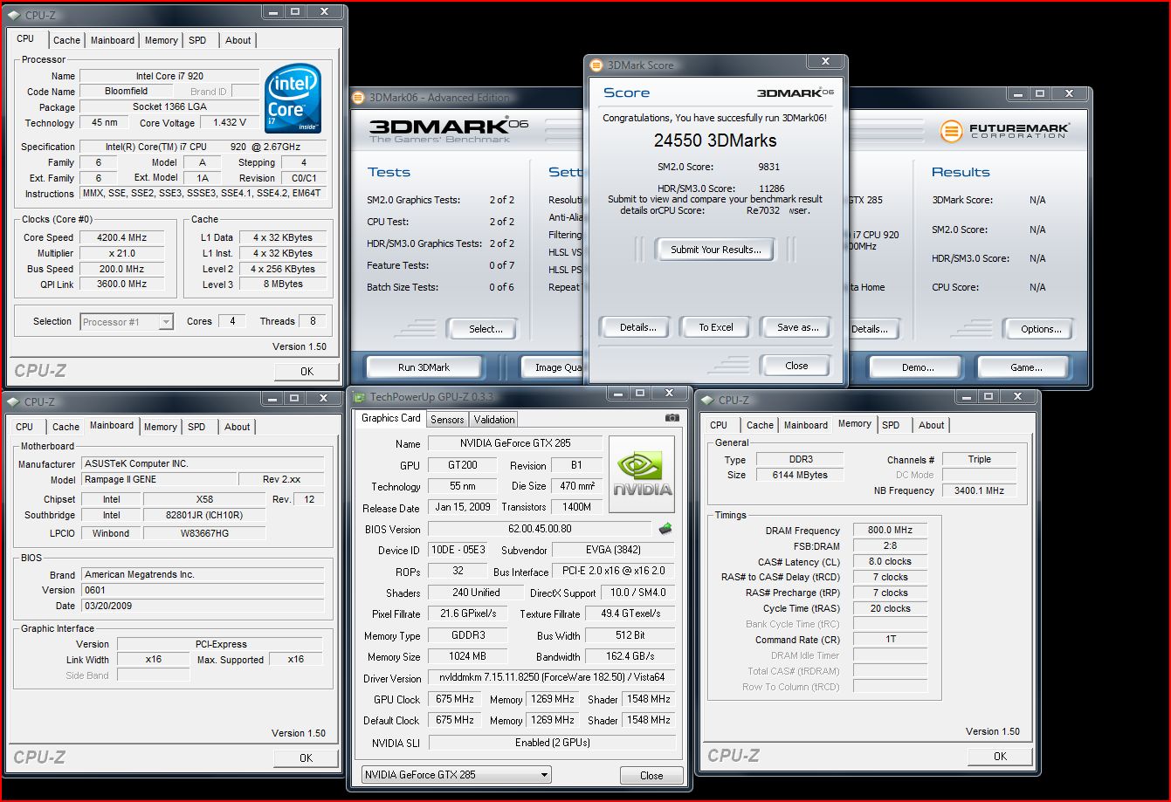Click the QPI Link 3600.0 MHz field

122,284
